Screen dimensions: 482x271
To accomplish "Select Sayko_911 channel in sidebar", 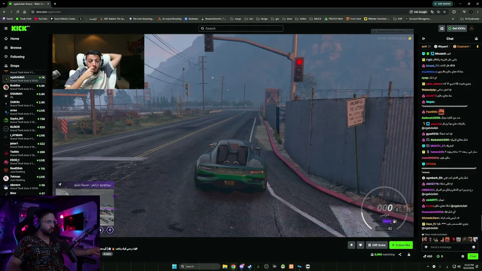I will click(x=25, y=120).
